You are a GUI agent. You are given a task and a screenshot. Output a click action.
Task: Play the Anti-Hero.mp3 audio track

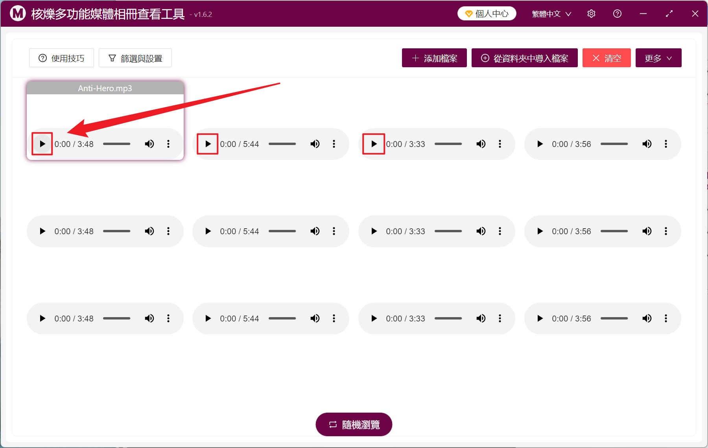[x=42, y=144]
